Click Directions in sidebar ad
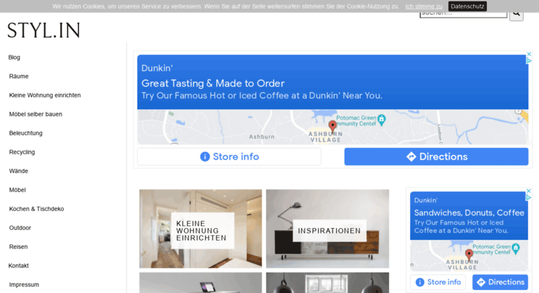539x293 pixels. 500,282
